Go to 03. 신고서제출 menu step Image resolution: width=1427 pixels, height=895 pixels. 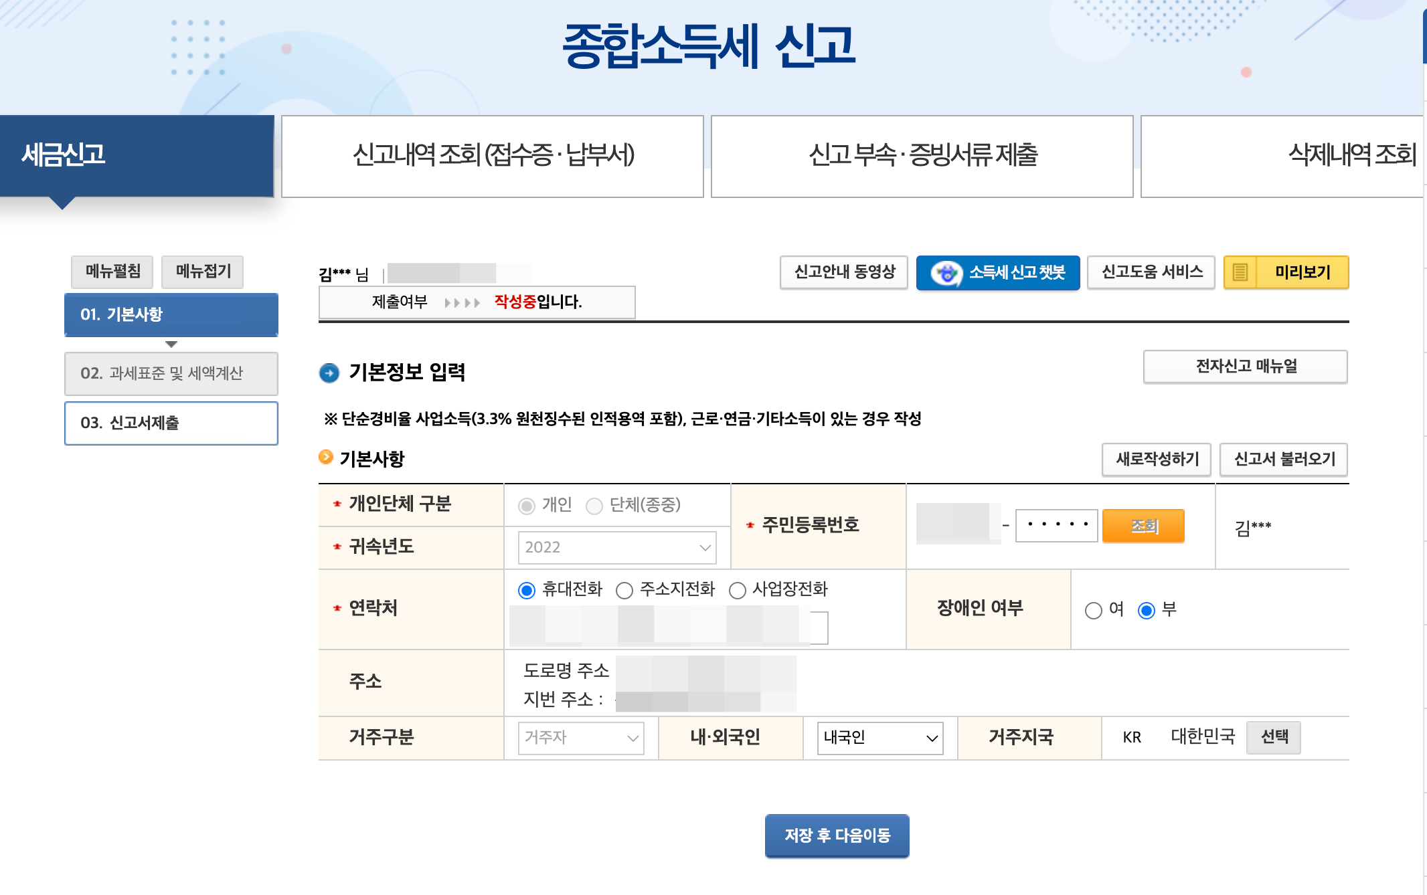[171, 423]
